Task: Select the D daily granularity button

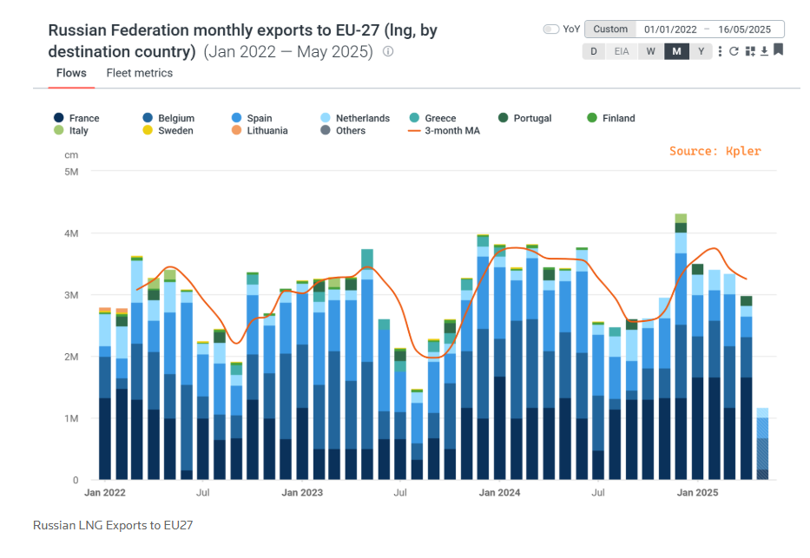Action: pos(594,51)
